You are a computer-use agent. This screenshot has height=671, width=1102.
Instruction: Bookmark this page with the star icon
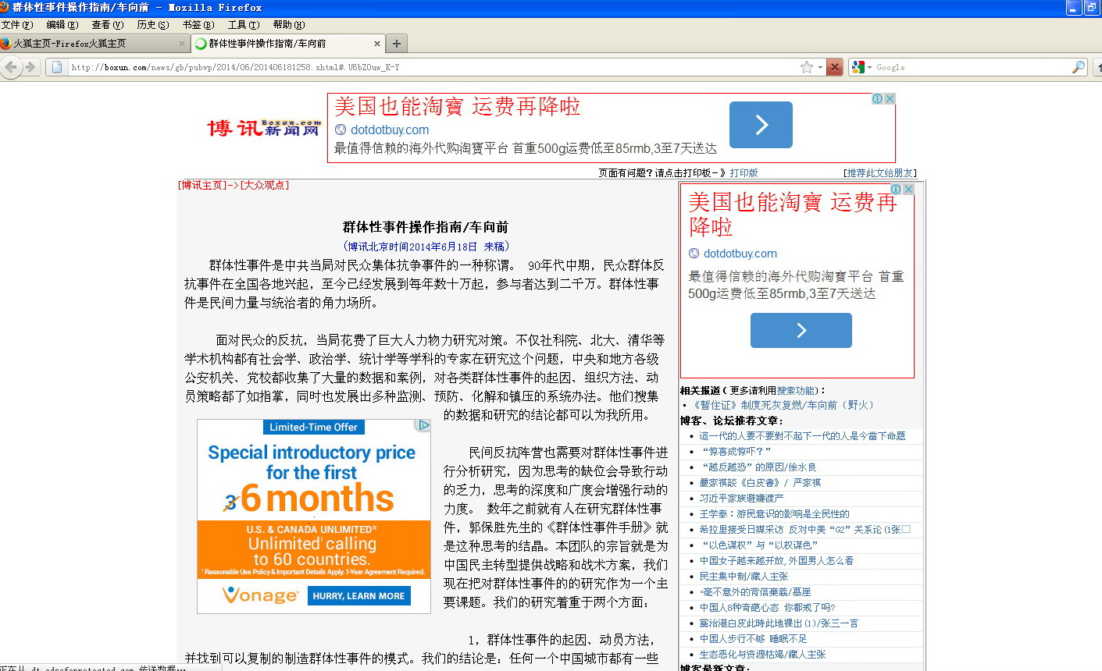807,67
